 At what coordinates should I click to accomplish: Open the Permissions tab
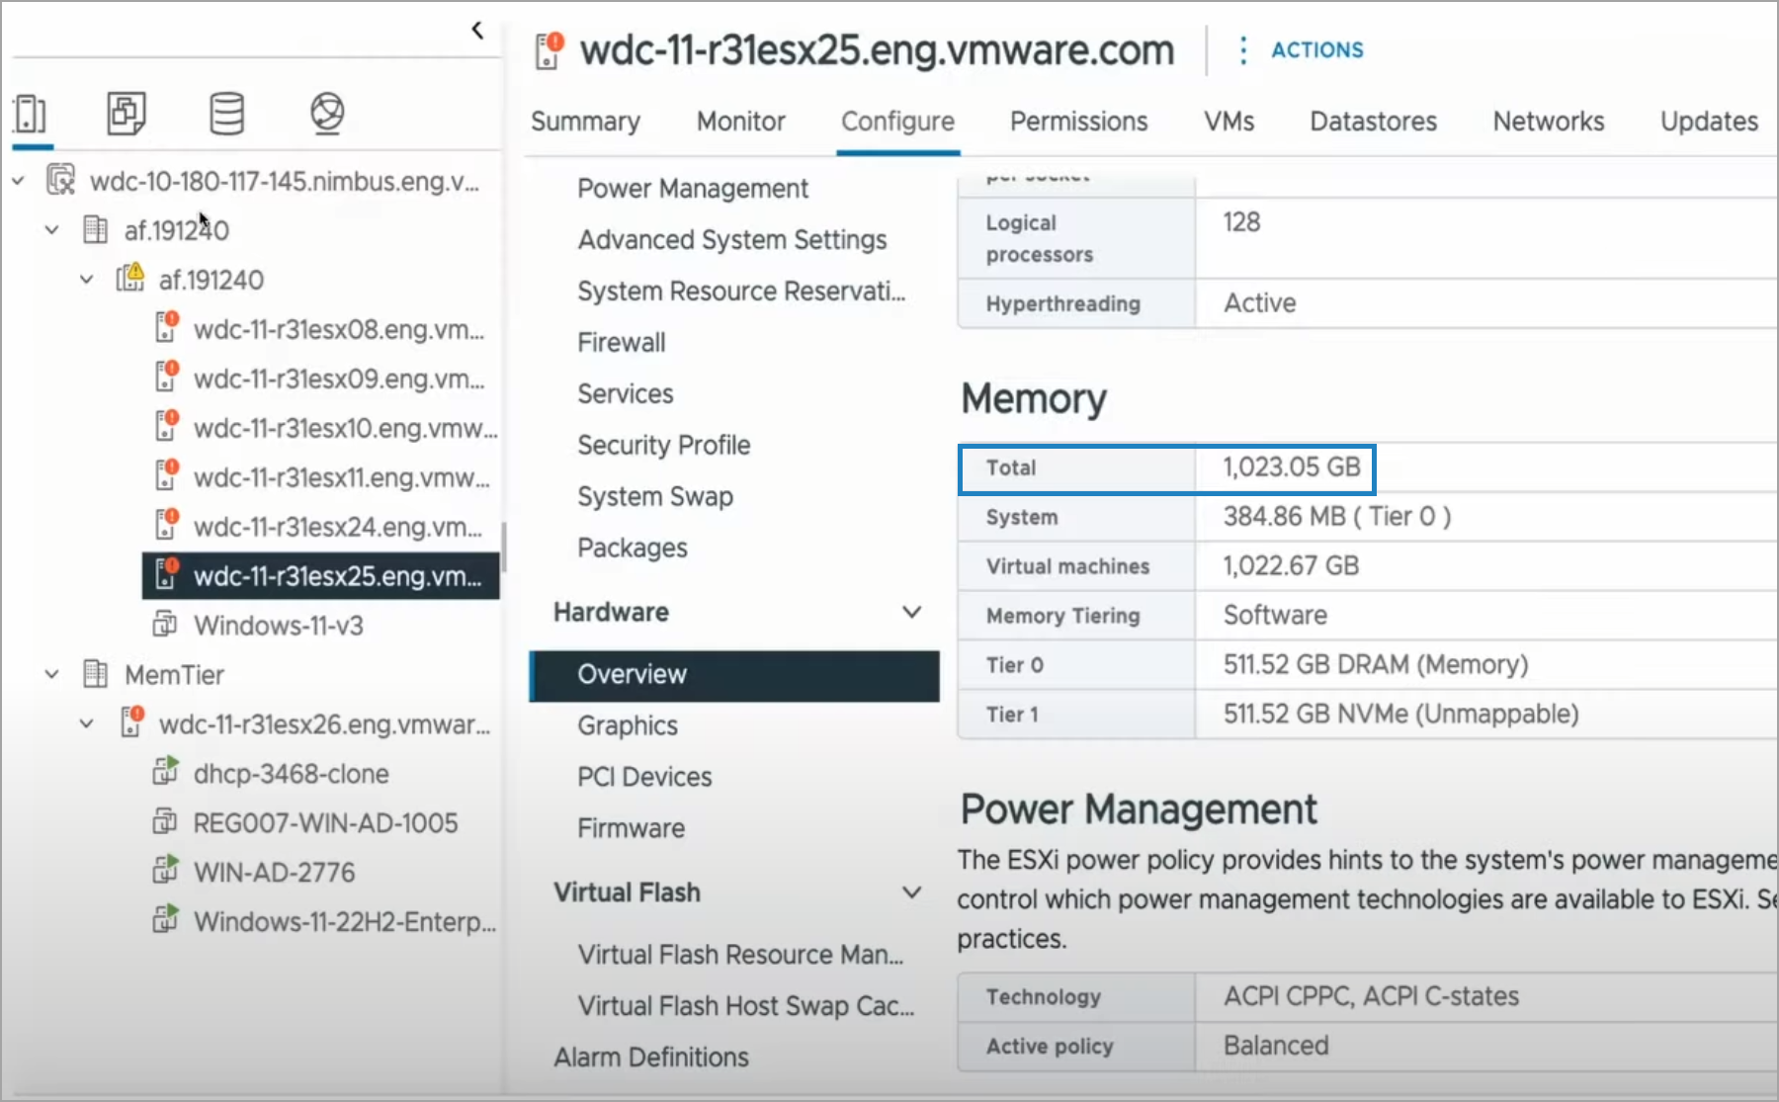(x=1078, y=122)
